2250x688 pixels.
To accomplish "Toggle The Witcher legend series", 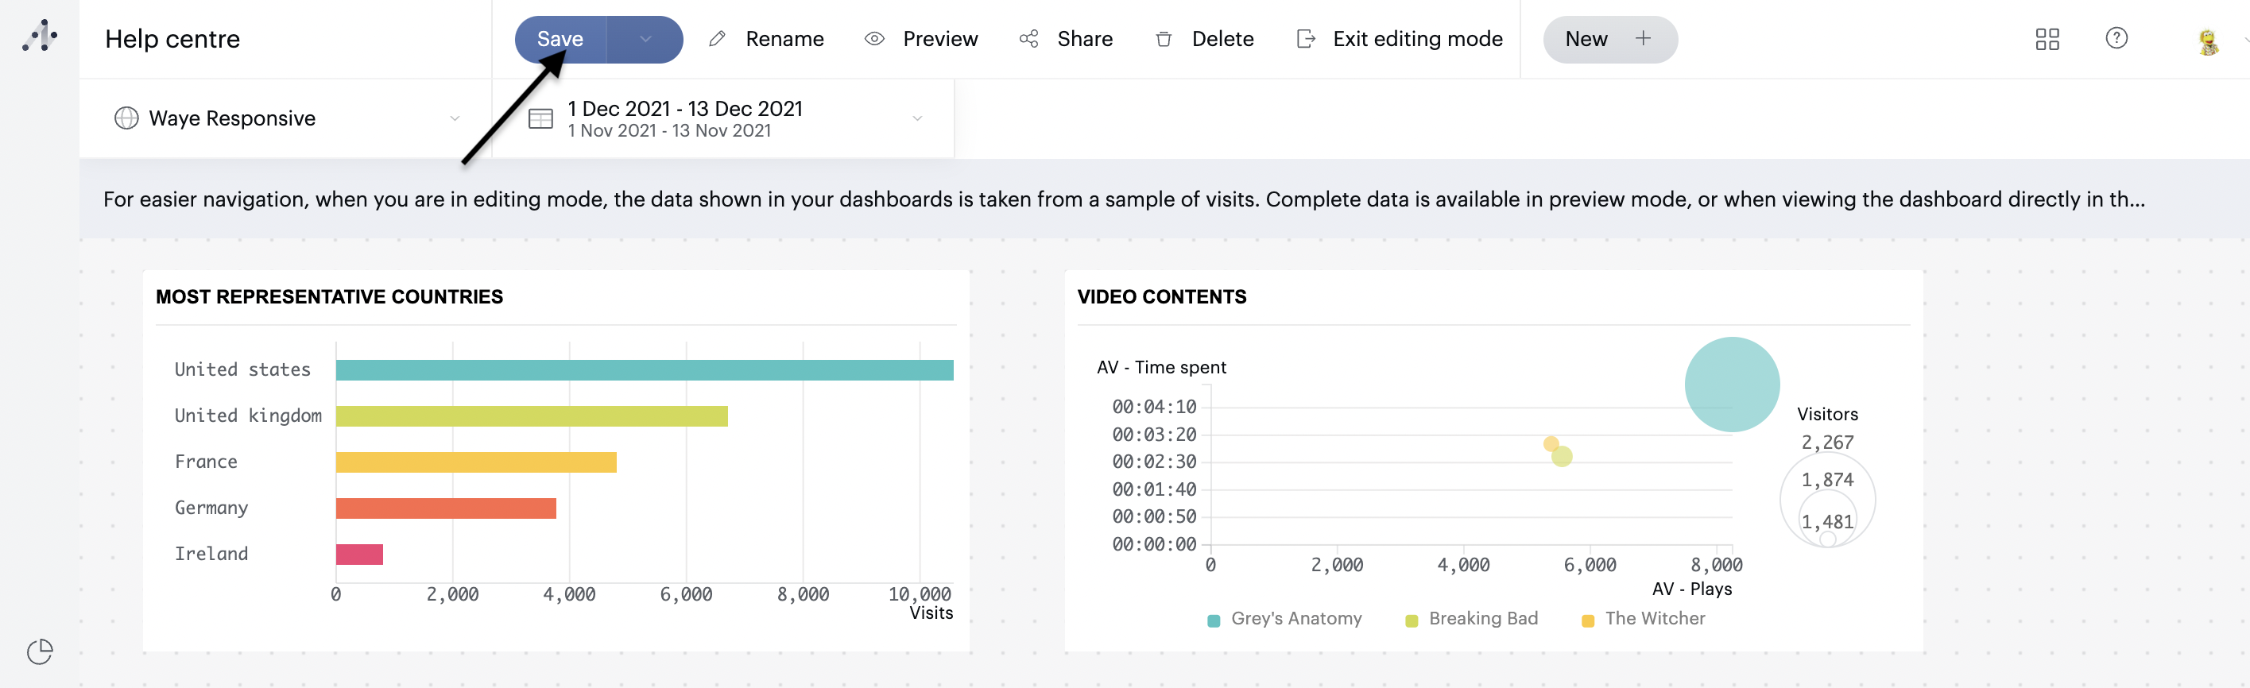I will pyautogui.click(x=1653, y=618).
